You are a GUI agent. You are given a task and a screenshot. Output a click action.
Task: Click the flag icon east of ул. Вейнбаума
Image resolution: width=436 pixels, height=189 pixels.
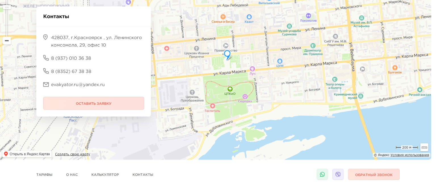(362, 69)
